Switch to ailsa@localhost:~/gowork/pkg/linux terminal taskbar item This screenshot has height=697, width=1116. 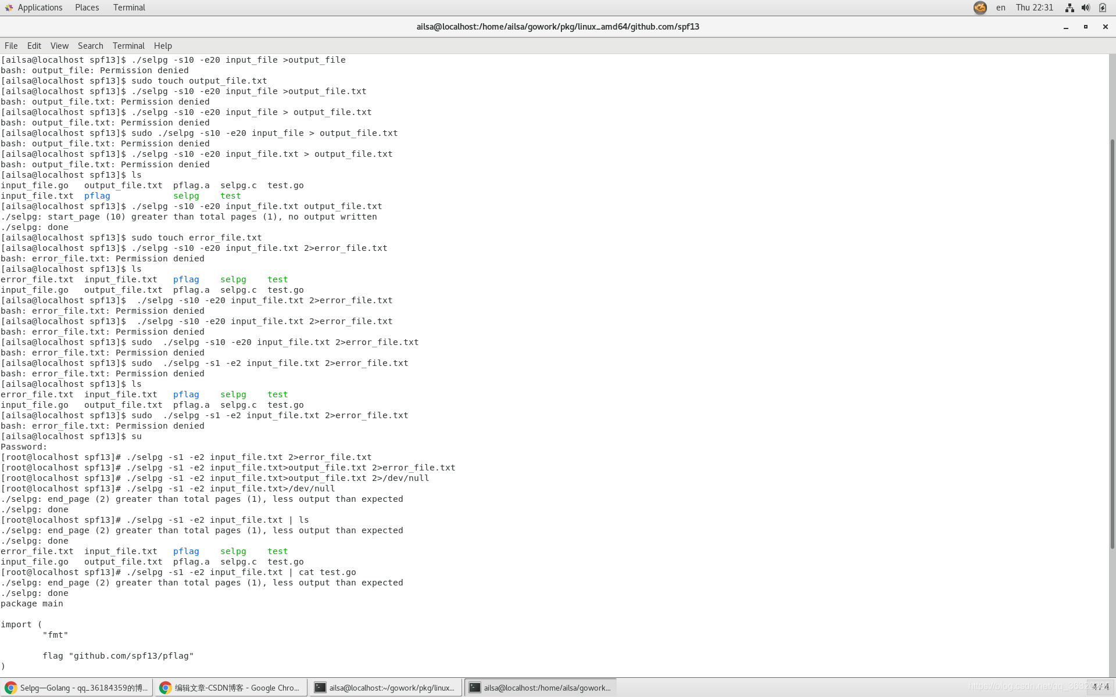pyautogui.click(x=385, y=688)
